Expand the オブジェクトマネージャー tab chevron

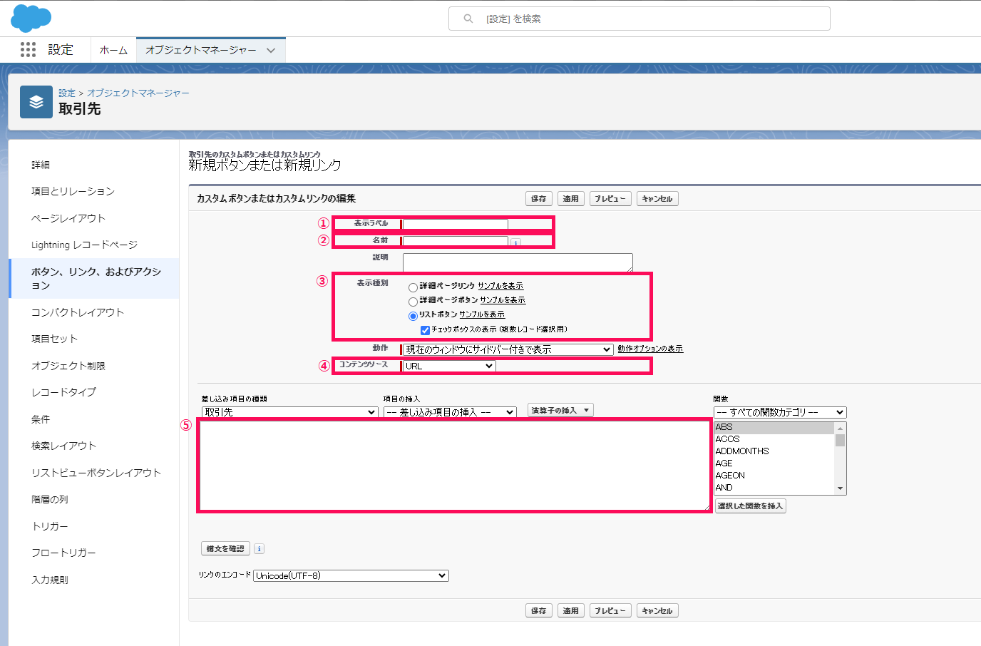pos(271,51)
